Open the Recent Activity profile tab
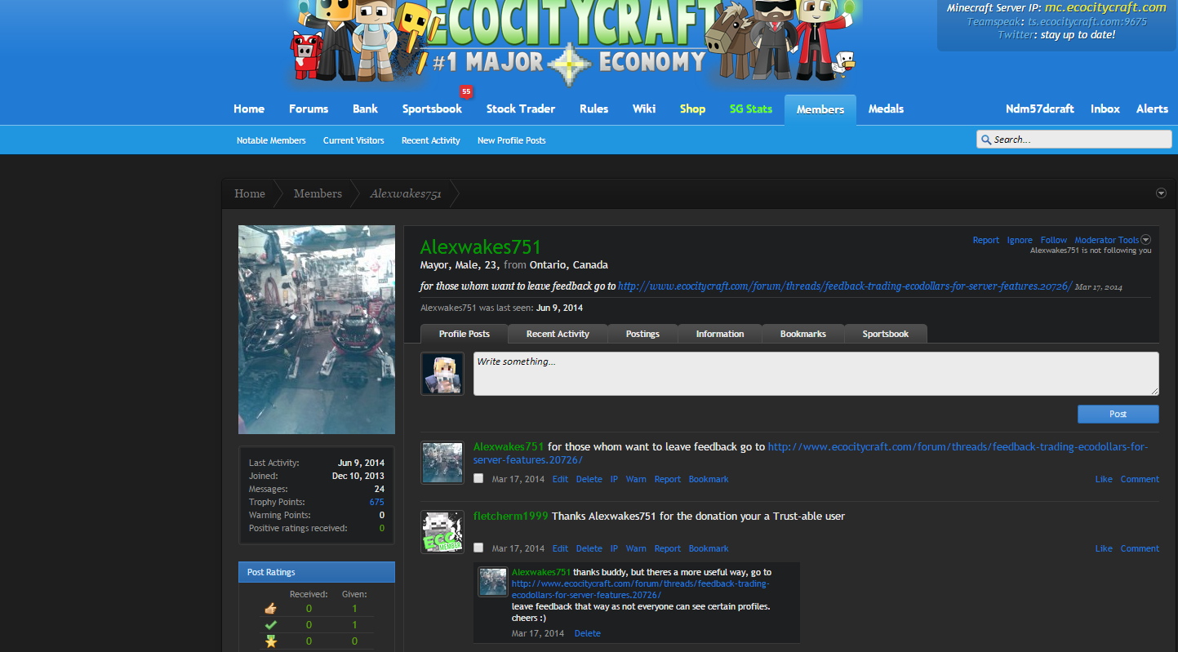1178x652 pixels. [558, 334]
